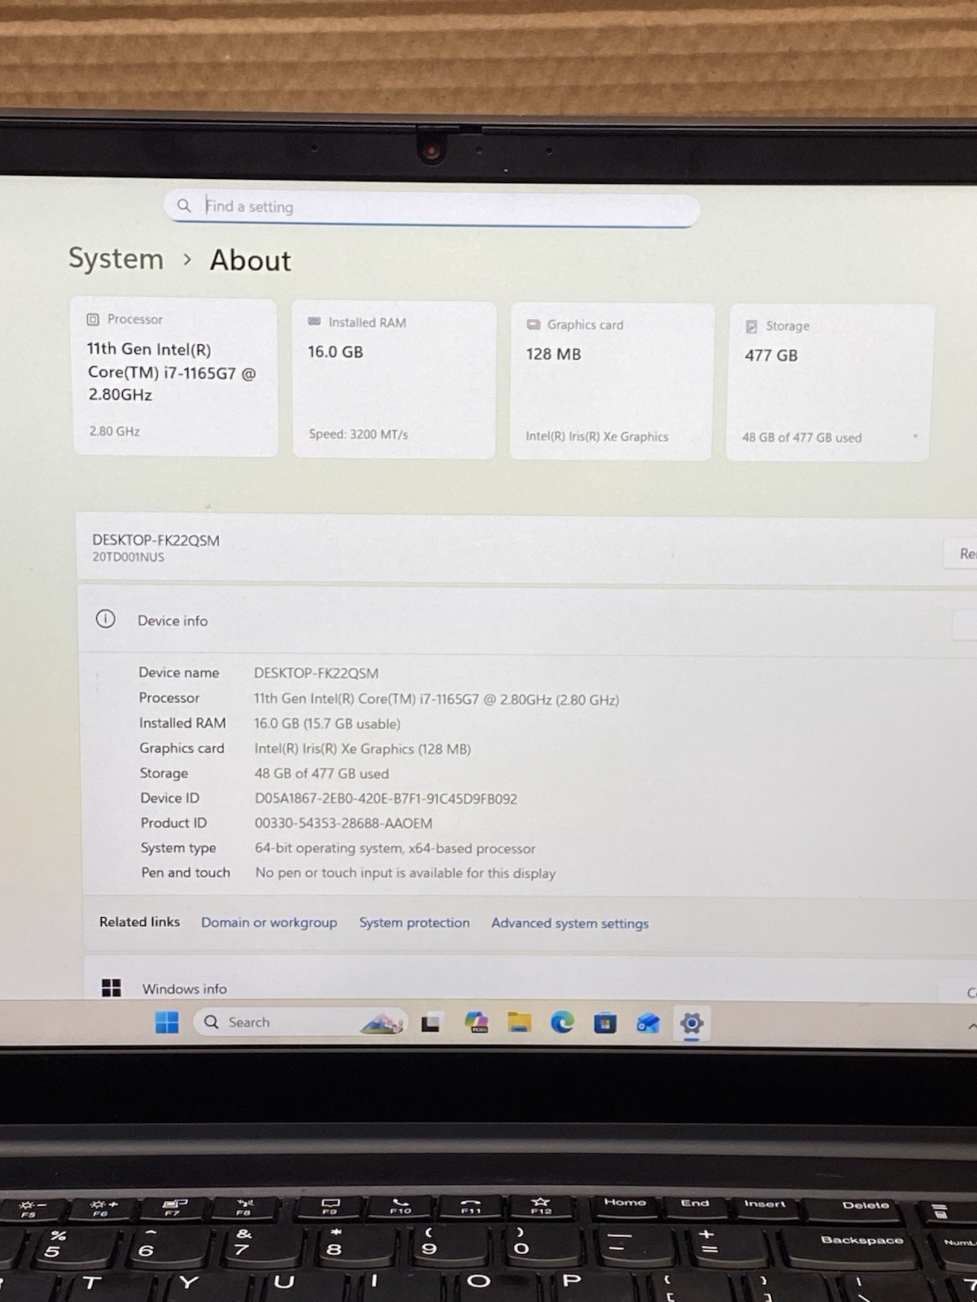The width and height of the screenshot is (977, 1302).
Task: Open Outlook from the taskbar
Action: (x=648, y=1024)
